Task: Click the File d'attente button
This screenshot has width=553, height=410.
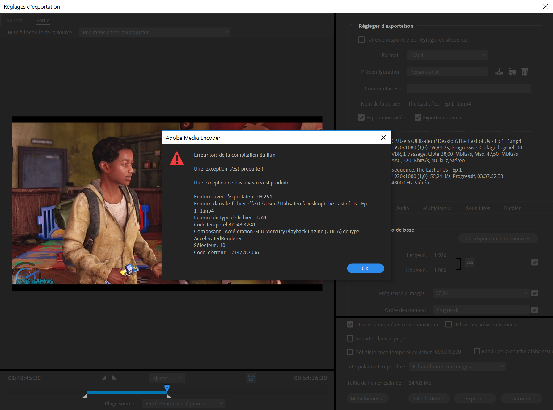Action: pyautogui.click(x=428, y=399)
